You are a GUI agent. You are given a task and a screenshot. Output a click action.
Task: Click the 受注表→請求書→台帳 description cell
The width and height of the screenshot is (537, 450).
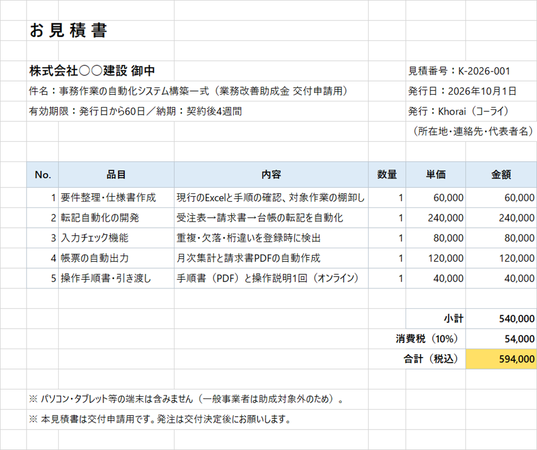click(271, 218)
